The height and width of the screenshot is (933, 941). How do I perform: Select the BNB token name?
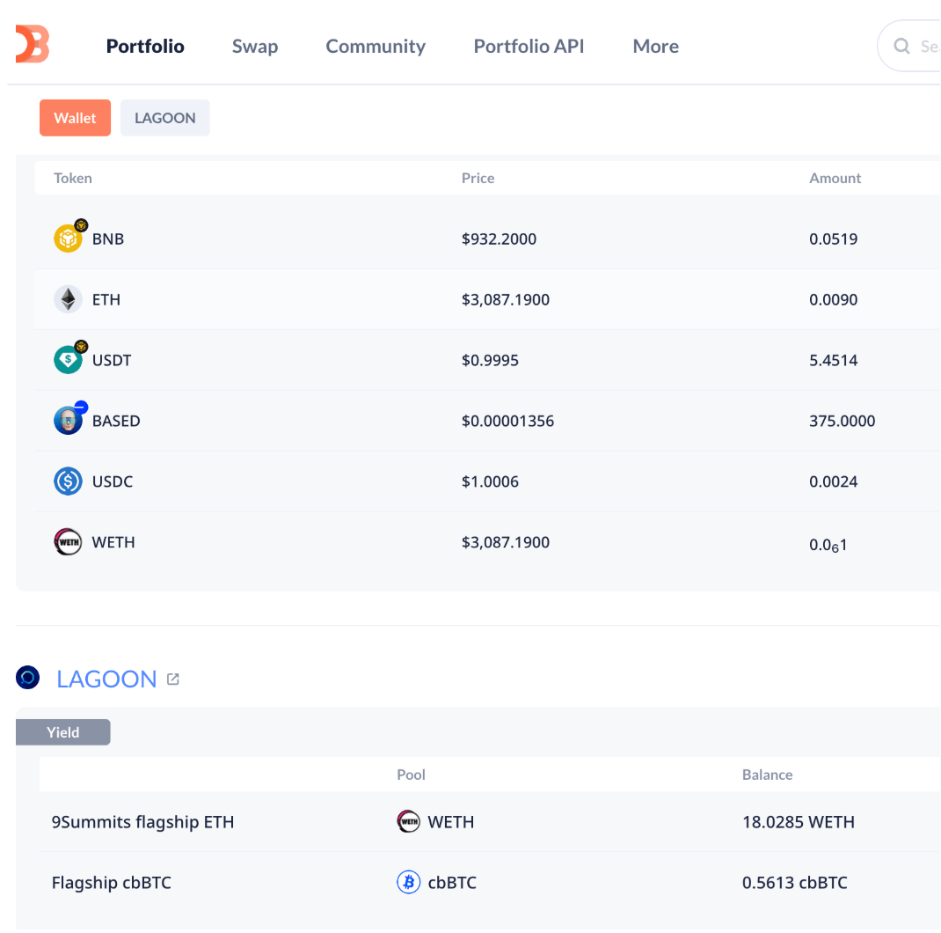pos(108,239)
